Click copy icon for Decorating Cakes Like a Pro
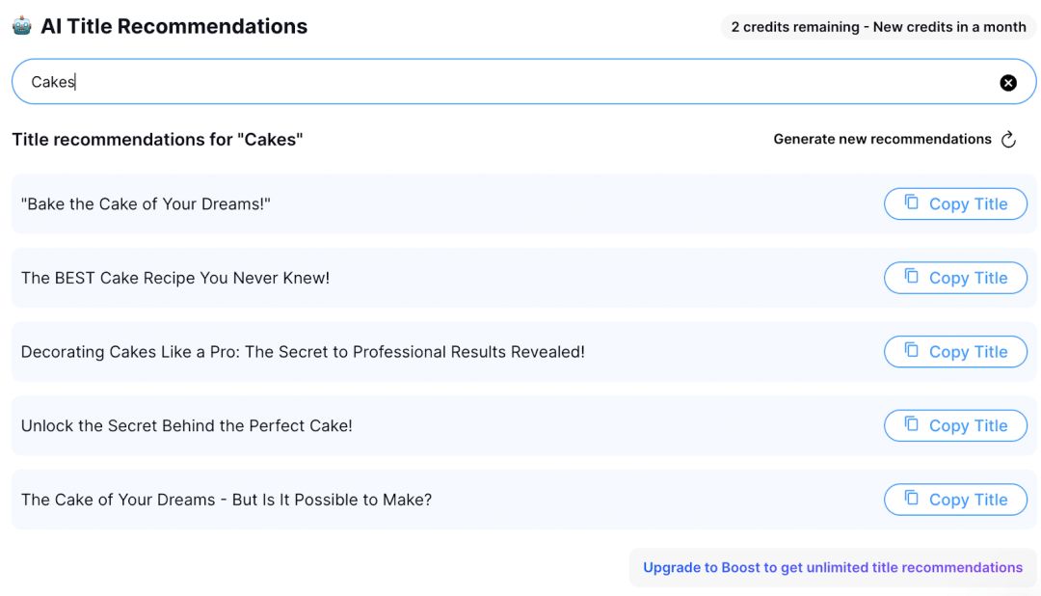This screenshot has width=1041, height=596. [912, 349]
